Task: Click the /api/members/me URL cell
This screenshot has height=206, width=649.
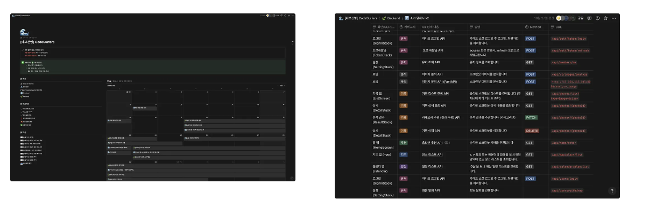Action: pyautogui.click(x=564, y=62)
